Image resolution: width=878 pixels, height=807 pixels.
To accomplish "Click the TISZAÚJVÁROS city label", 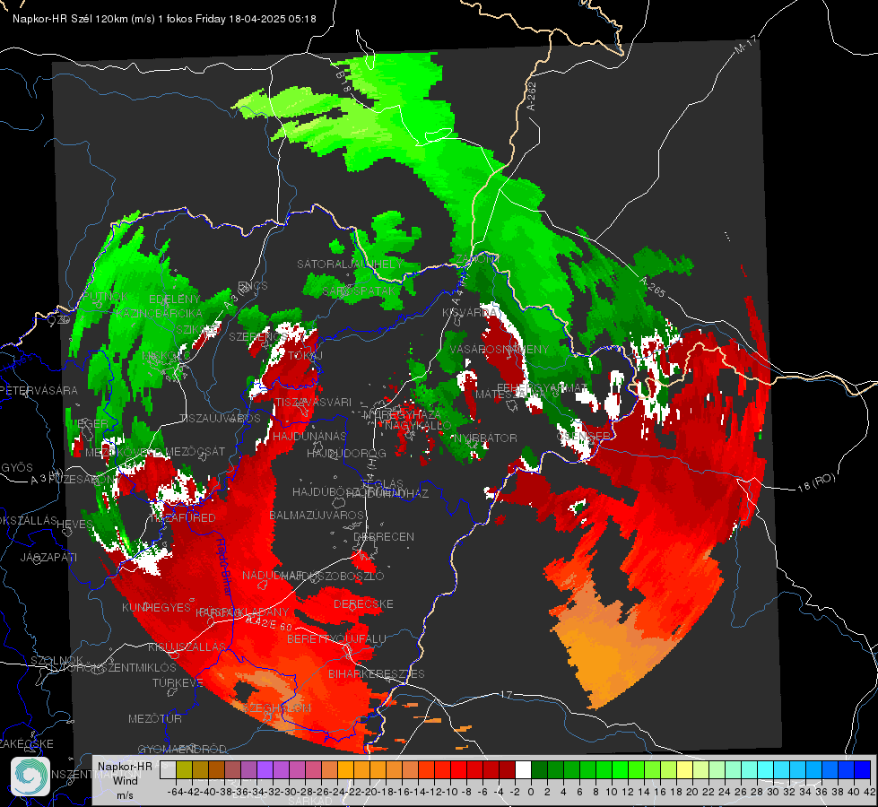I will pyautogui.click(x=220, y=419).
